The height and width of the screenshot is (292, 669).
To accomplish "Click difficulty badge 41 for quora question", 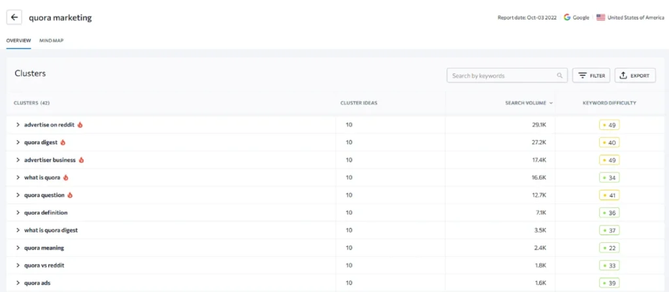I will pos(610,195).
